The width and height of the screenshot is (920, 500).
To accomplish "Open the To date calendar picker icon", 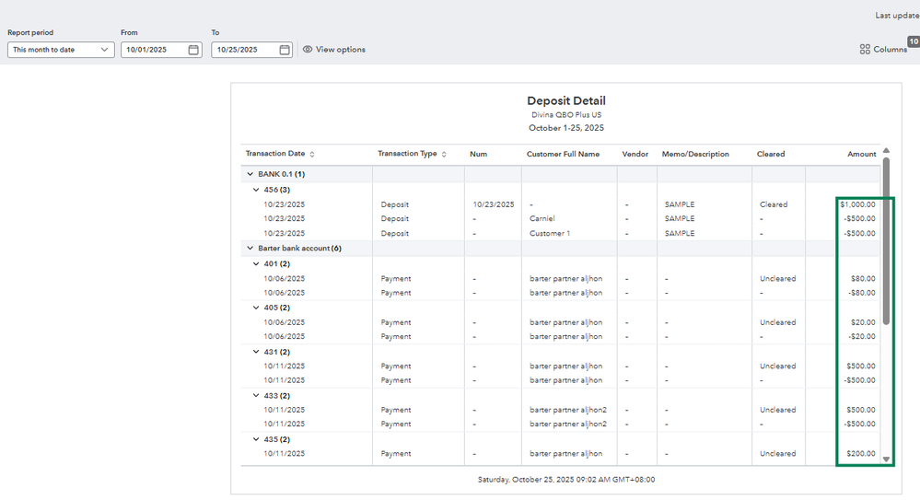I will tap(285, 50).
